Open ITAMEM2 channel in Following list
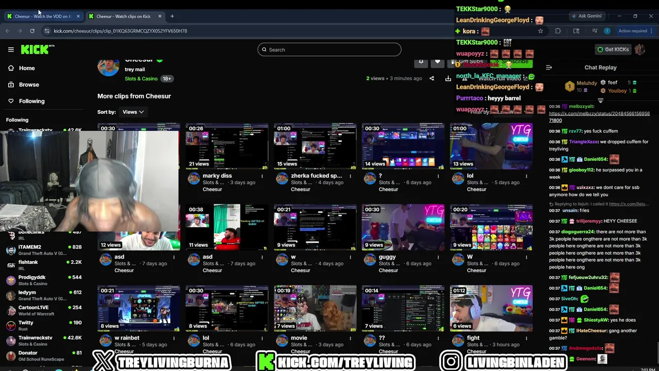Viewport: 659px width, 371px height. [44, 250]
